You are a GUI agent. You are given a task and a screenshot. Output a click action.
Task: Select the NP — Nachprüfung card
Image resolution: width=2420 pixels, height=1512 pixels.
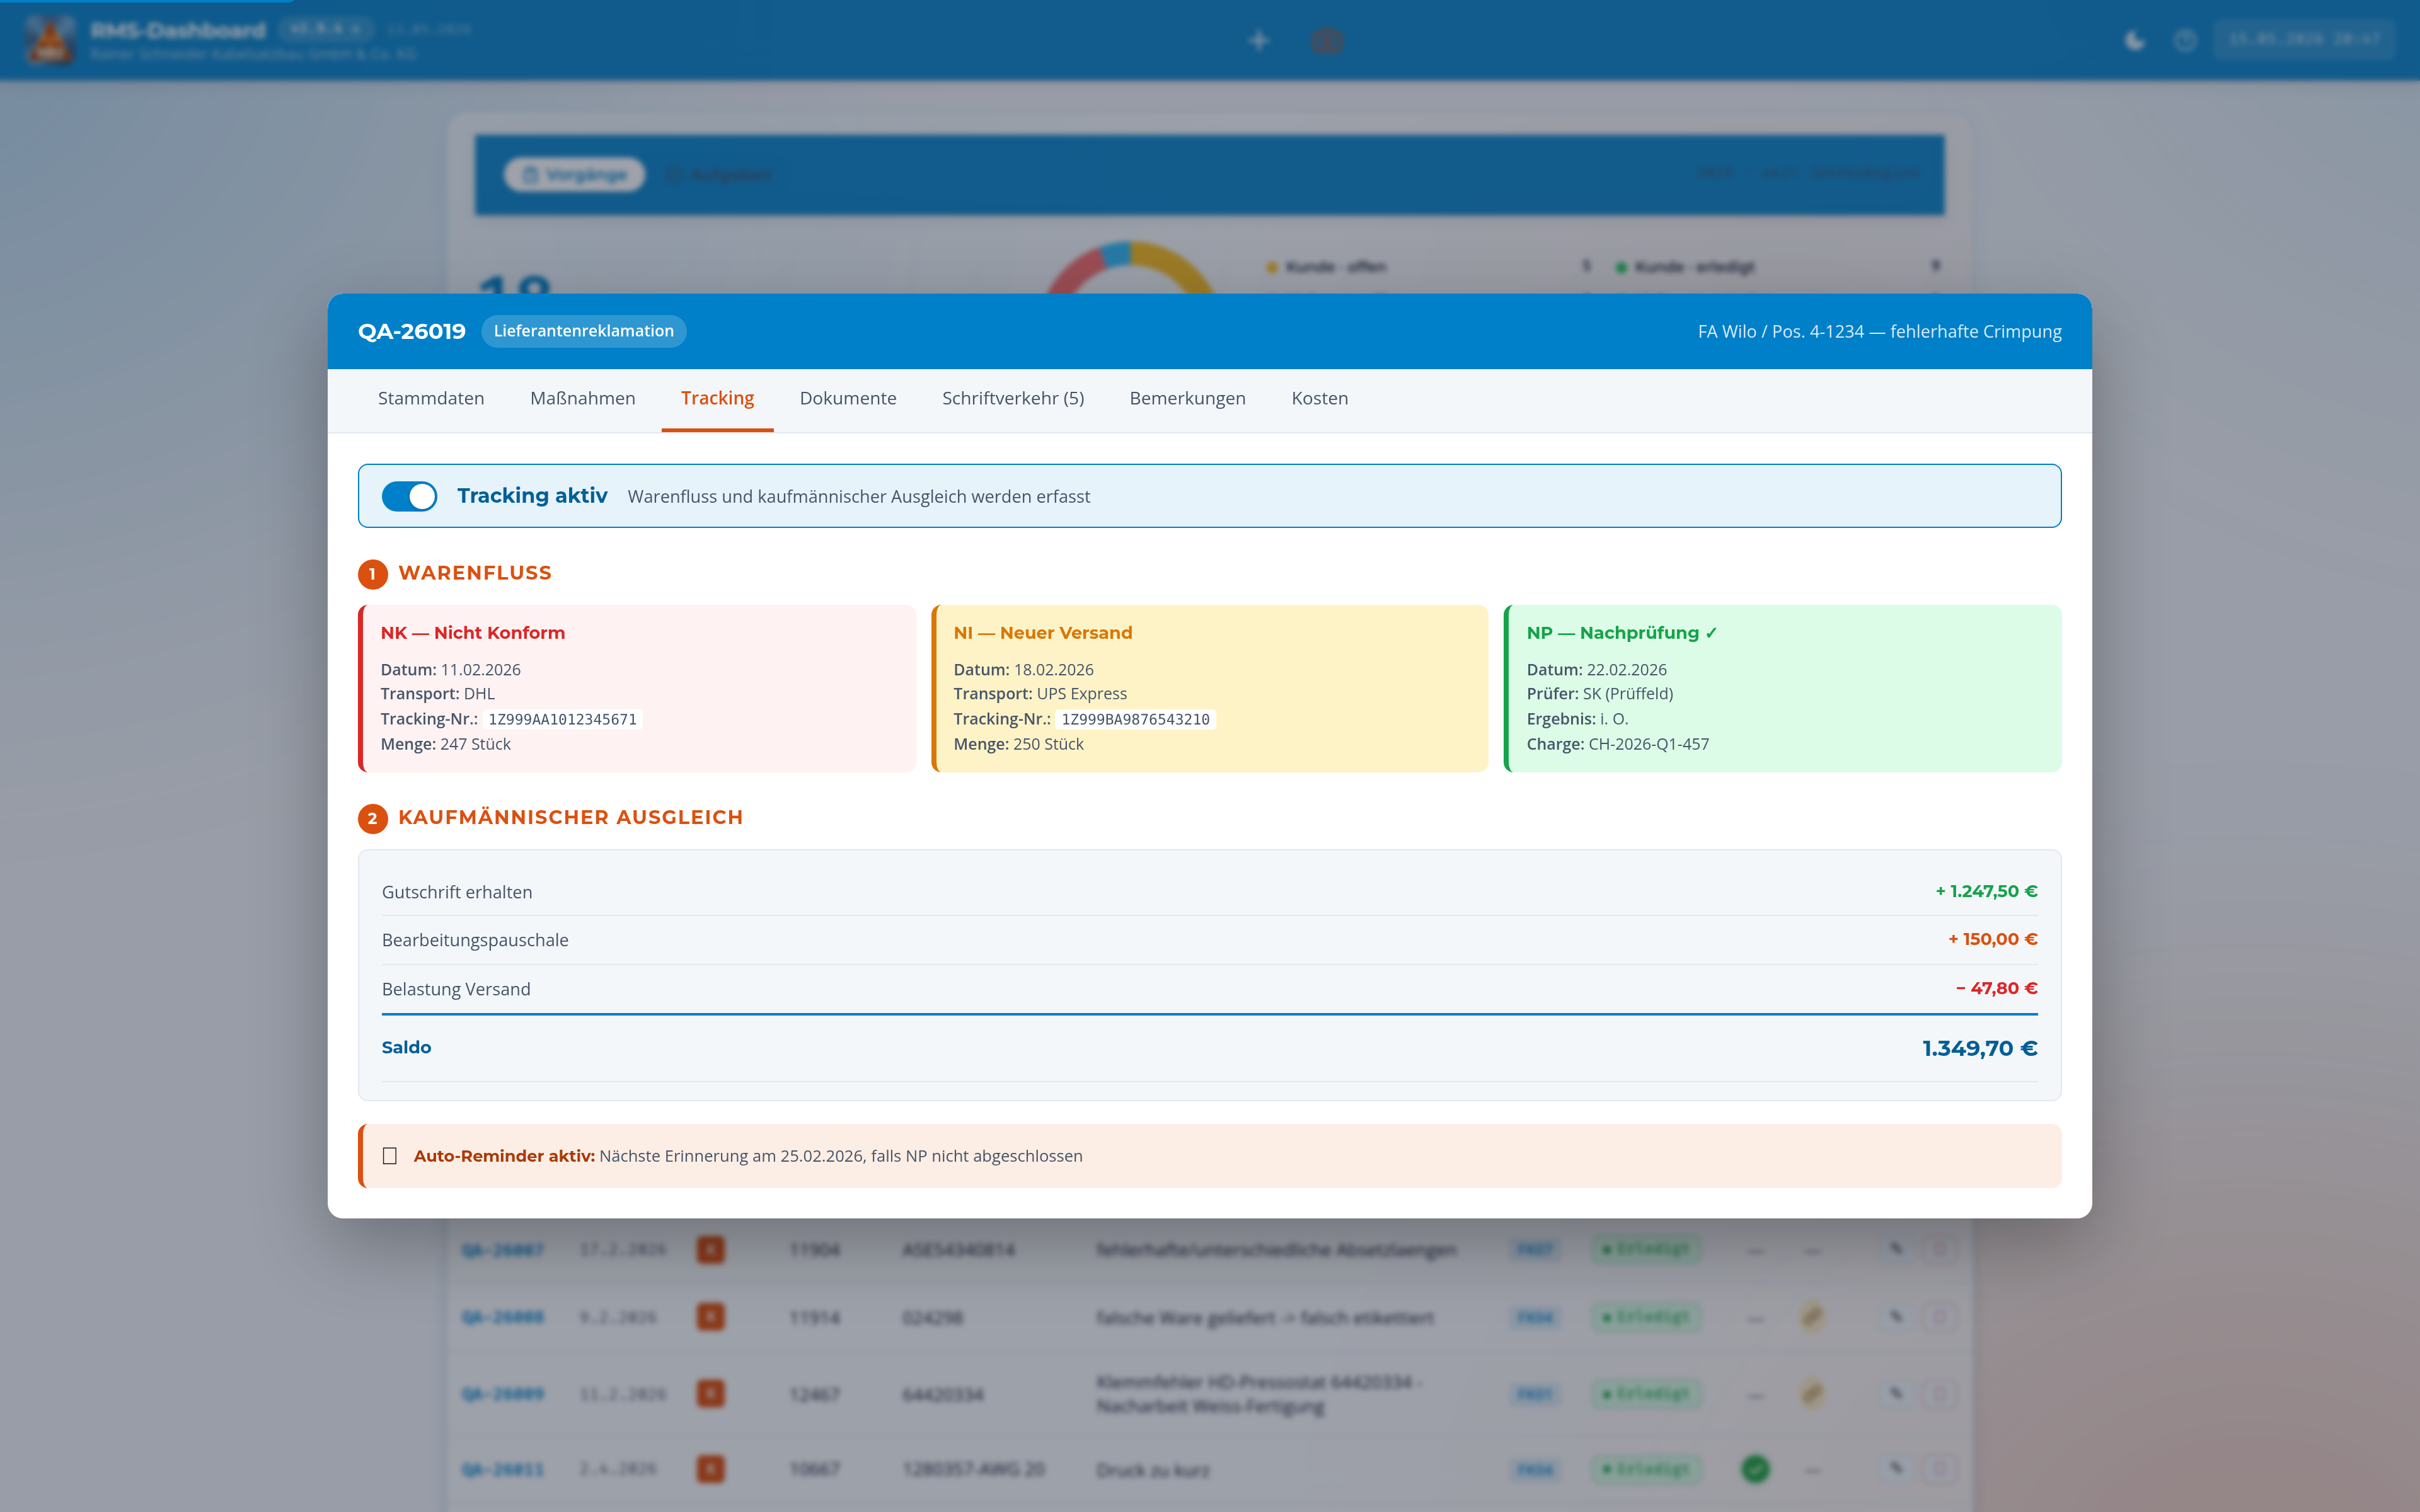click(x=1782, y=688)
